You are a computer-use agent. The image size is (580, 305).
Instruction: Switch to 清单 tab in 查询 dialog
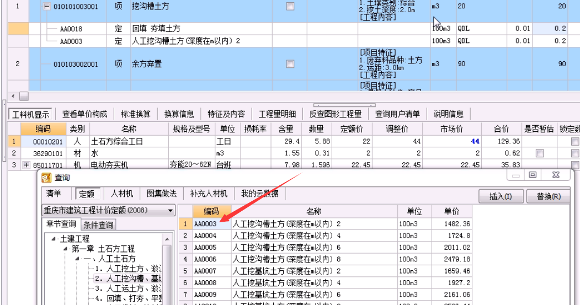point(54,194)
